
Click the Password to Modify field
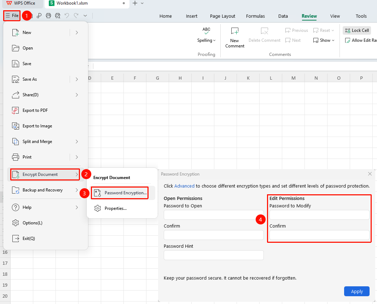click(x=319, y=215)
